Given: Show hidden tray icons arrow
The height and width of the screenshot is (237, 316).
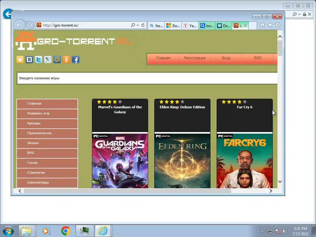Looking at the screenshot, I should [x=262, y=231].
